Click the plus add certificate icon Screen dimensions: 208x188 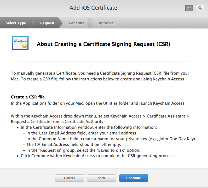point(189,8)
